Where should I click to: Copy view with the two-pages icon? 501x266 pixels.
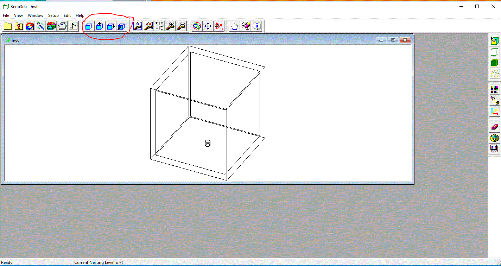73,26
